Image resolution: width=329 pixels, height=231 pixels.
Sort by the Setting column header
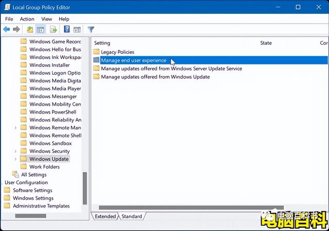point(102,43)
